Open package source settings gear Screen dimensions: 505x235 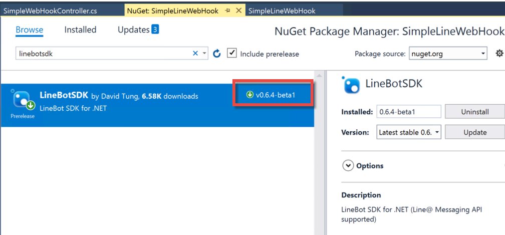[x=499, y=53]
